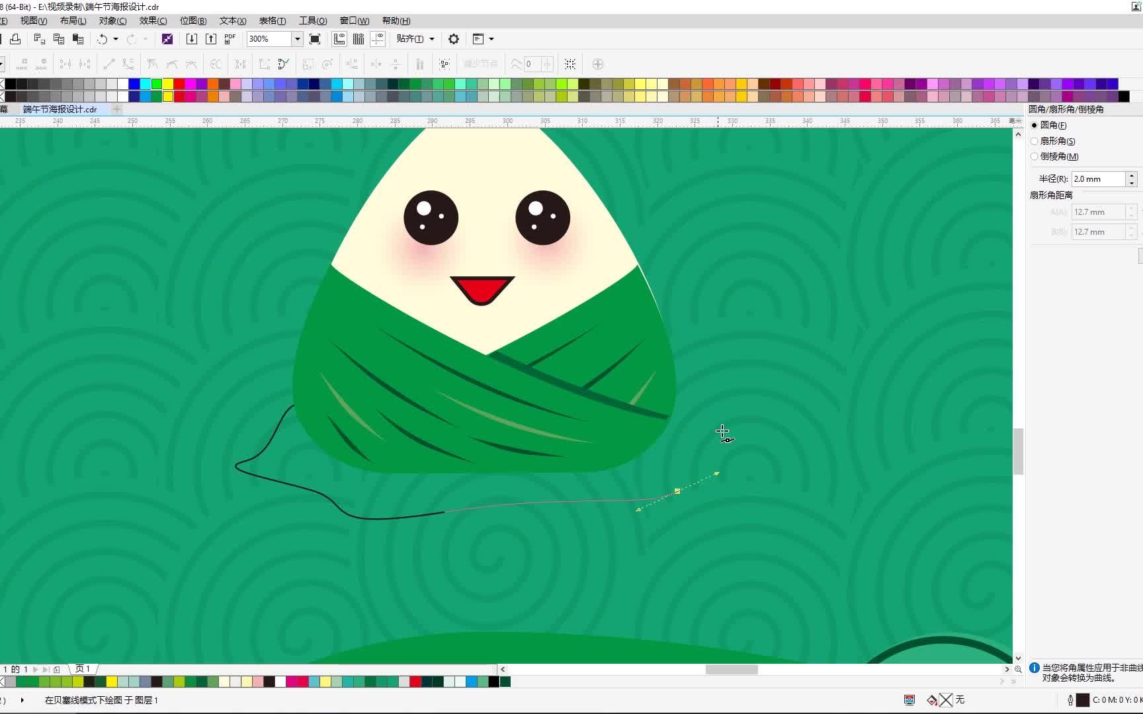Image resolution: width=1143 pixels, height=714 pixels.
Task: Open the zoom level 300% dropdown
Action: coord(298,39)
